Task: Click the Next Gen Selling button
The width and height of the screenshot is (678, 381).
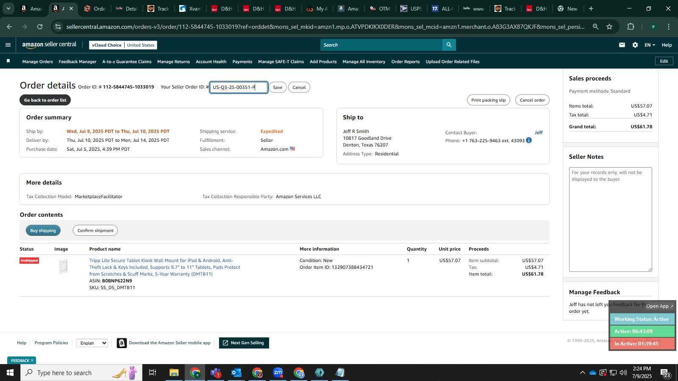Action: click(x=244, y=343)
